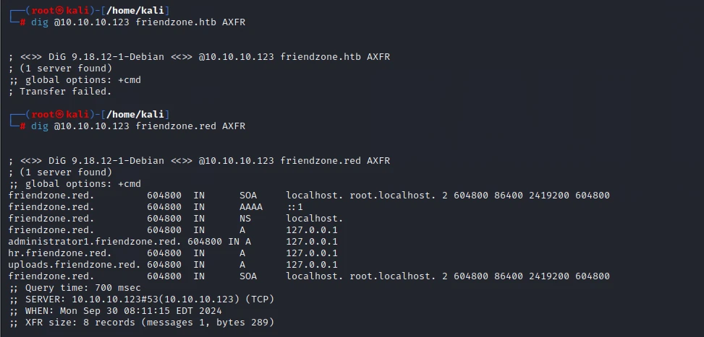Click the SERVER 10.10.10.123#53 line

pyautogui.click(x=141, y=299)
